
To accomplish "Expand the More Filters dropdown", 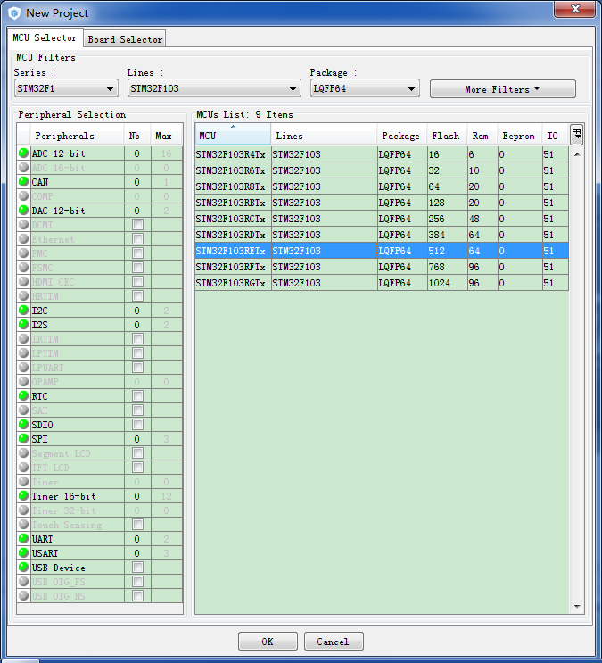I will (503, 89).
